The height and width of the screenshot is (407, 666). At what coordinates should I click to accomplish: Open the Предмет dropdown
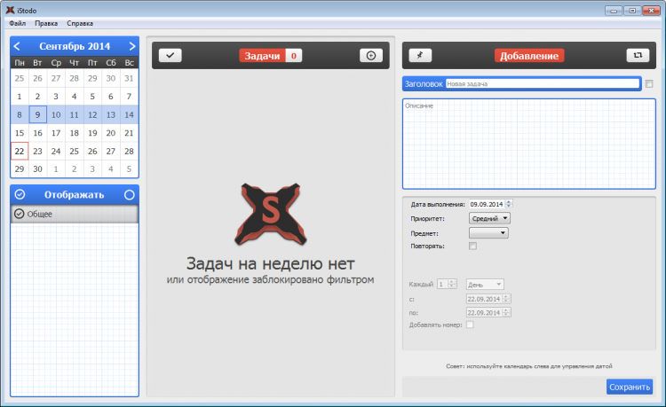pyautogui.click(x=488, y=232)
